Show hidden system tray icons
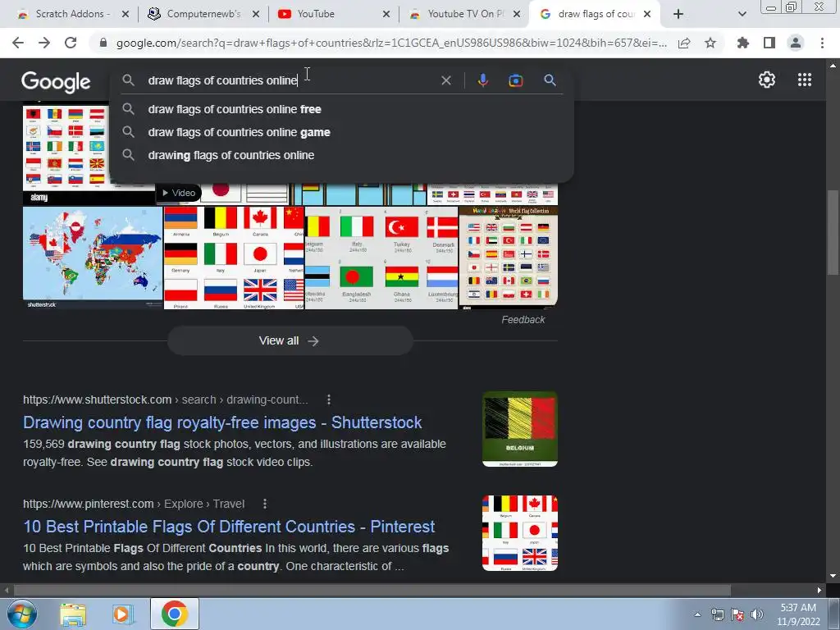The image size is (840, 630). pyautogui.click(x=697, y=614)
